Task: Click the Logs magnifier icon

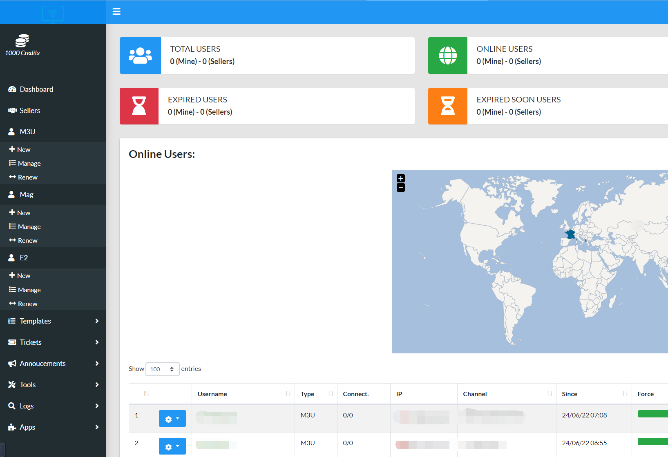Action: tap(12, 406)
